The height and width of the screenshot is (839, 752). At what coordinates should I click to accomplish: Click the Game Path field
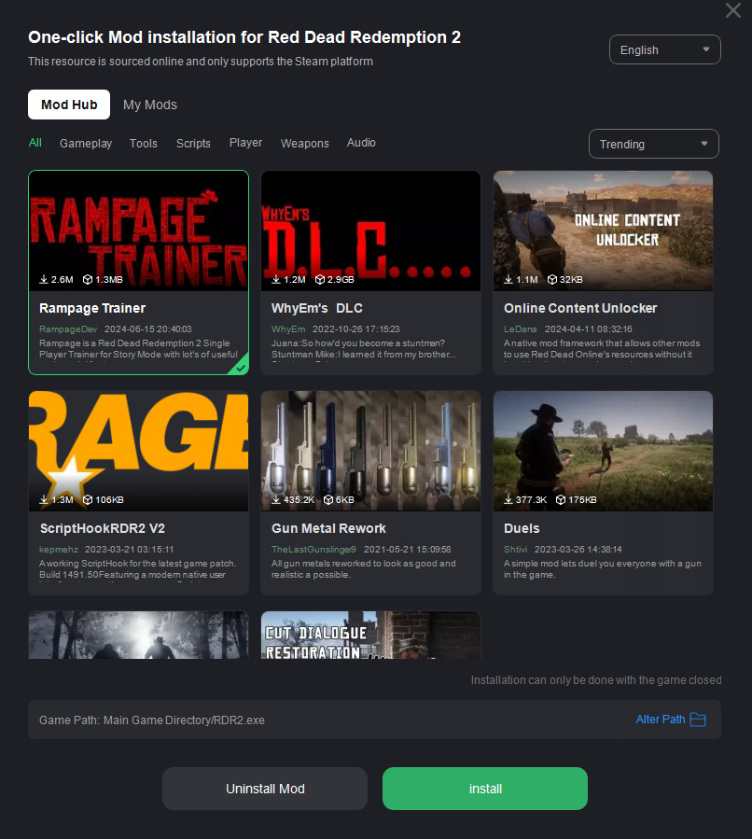(x=374, y=720)
